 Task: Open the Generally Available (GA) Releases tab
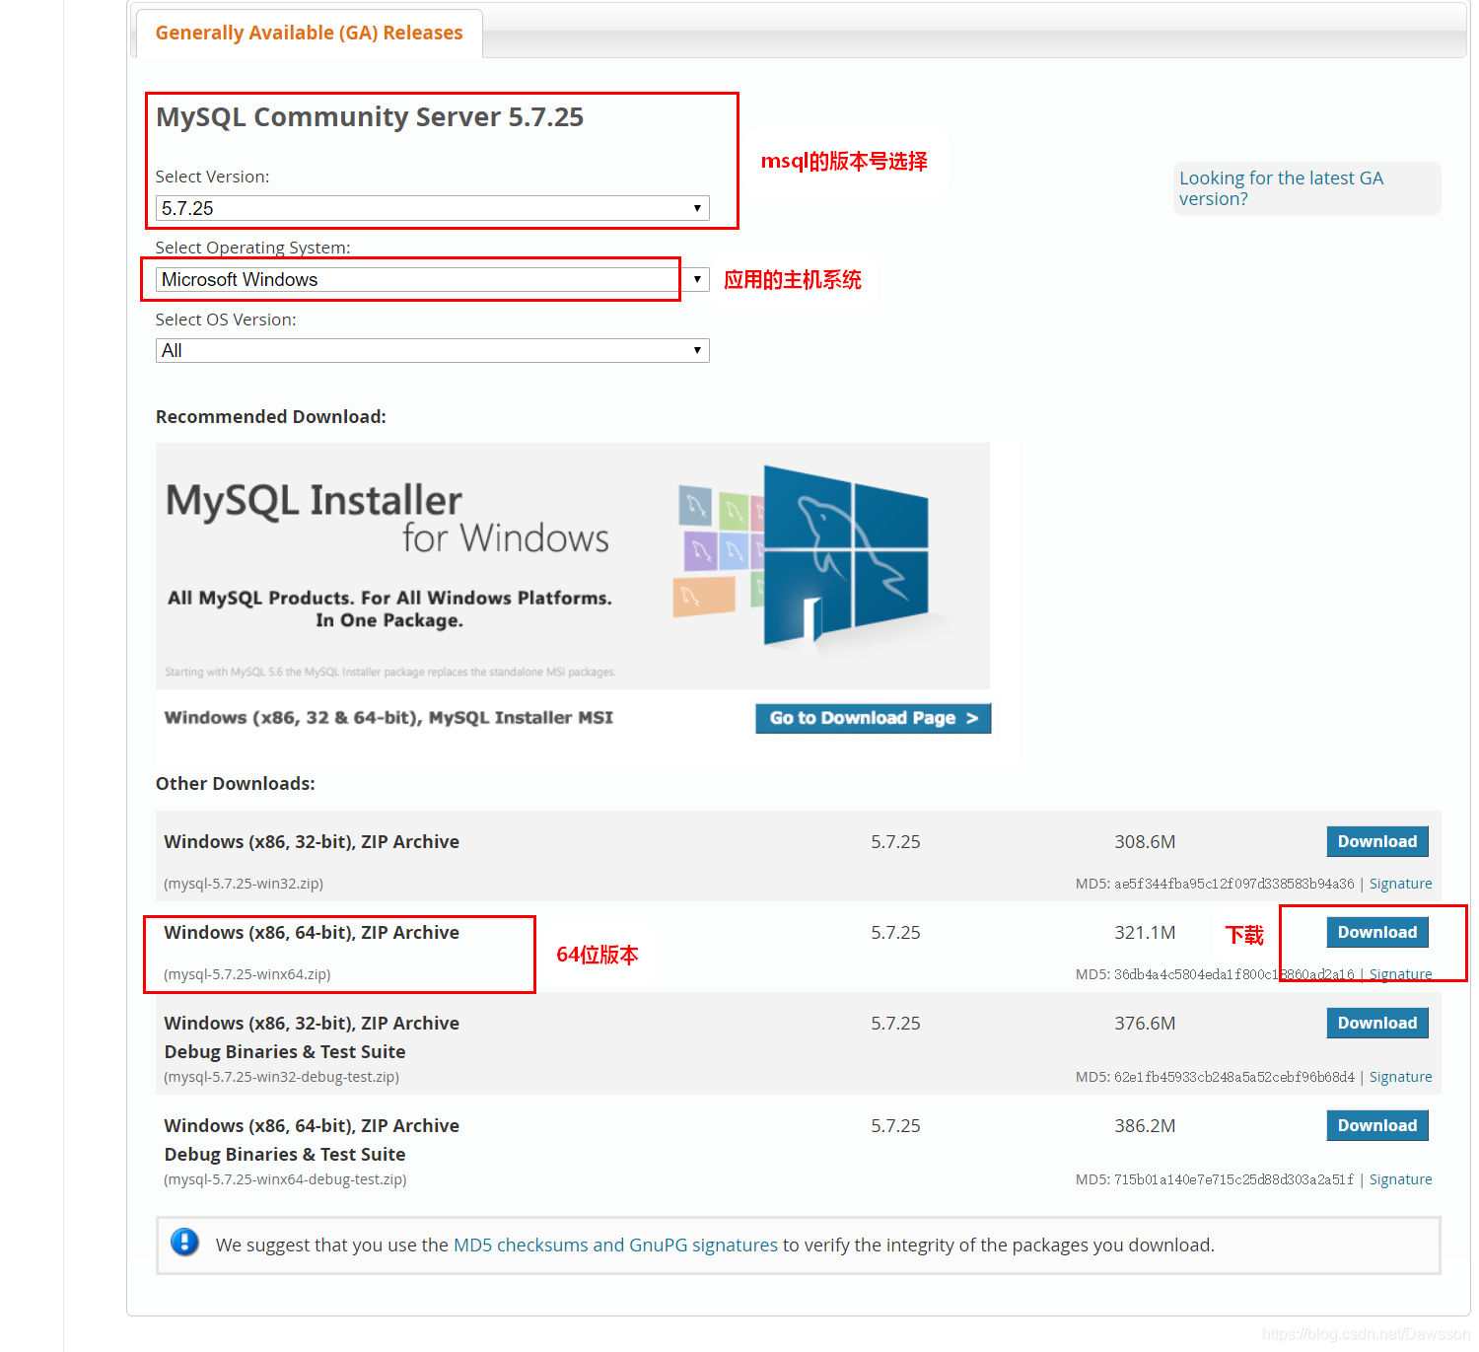(x=309, y=33)
